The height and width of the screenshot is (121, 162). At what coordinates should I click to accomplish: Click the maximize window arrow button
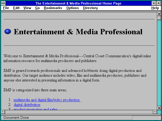tap(159, 3)
